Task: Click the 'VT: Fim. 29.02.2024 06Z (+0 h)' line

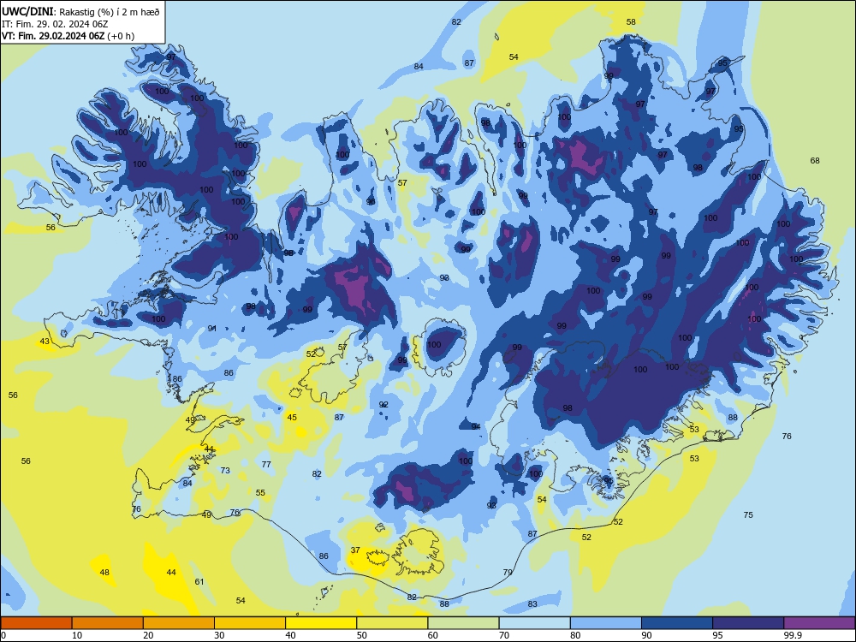Action: pyautogui.click(x=68, y=36)
